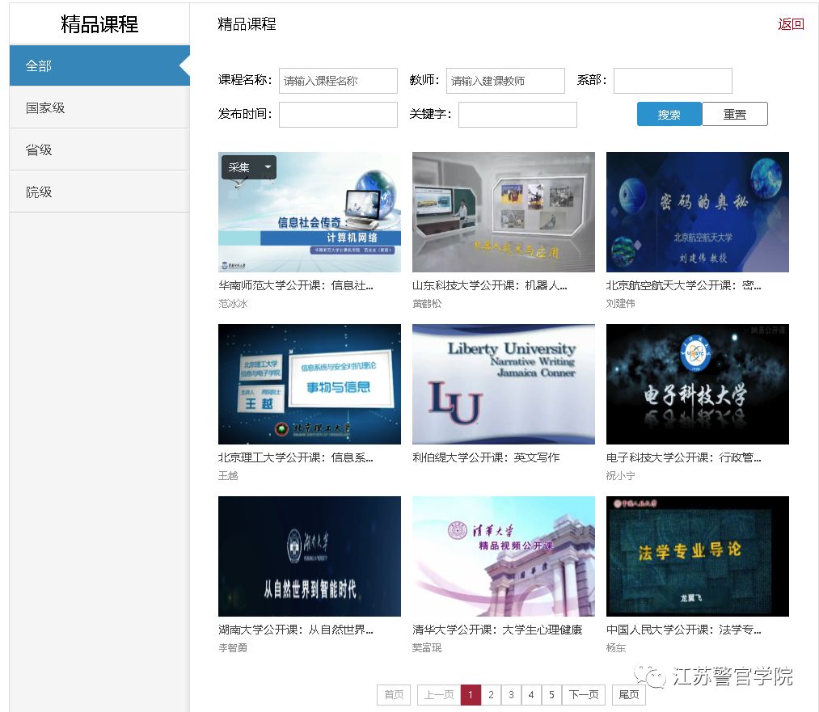This screenshot has width=819, height=712.
Task: Select page 2 in pagination
Action: (491, 695)
